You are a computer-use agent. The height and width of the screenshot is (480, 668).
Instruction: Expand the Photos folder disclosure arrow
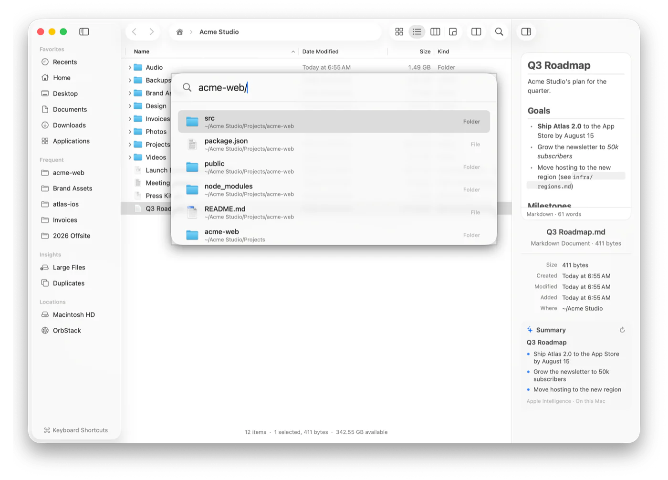coord(130,132)
